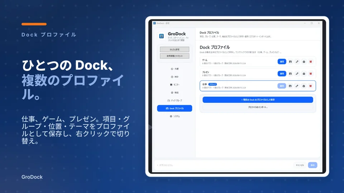The height and width of the screenshot is (193, 344).
Task: Click the GroDock title bar app icon
Action: (154, 23)
